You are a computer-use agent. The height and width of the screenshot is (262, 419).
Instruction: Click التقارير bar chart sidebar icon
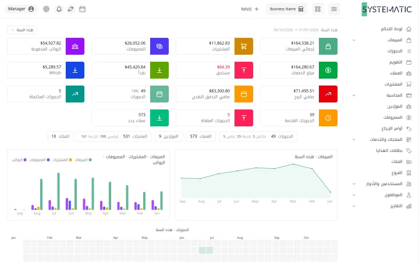[x=409, y=206]
